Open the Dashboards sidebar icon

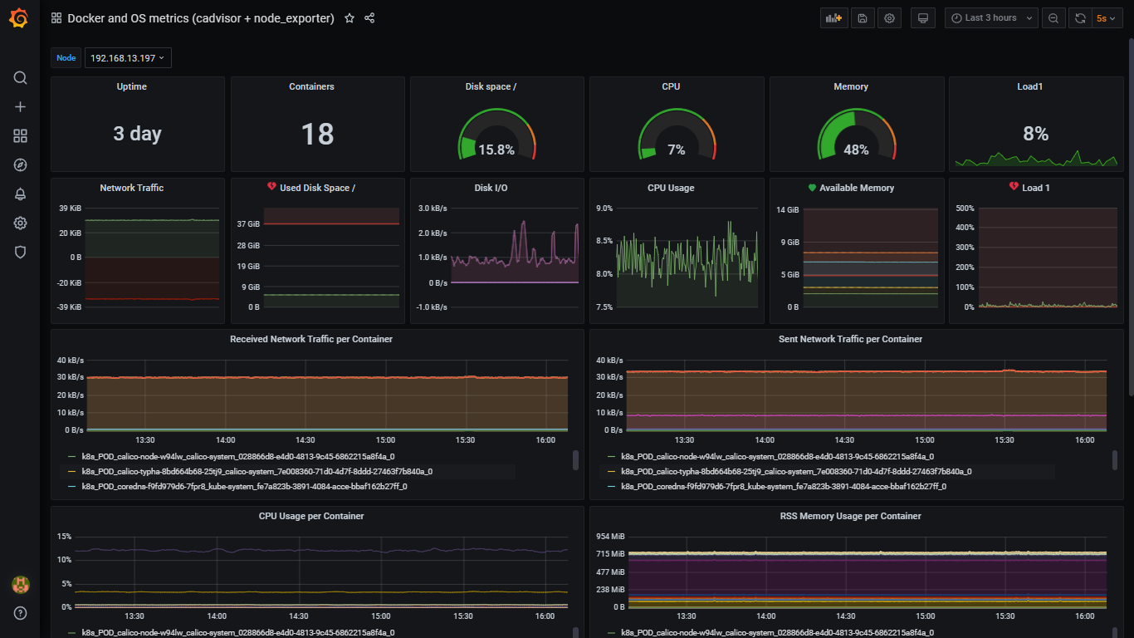[20, 135]
